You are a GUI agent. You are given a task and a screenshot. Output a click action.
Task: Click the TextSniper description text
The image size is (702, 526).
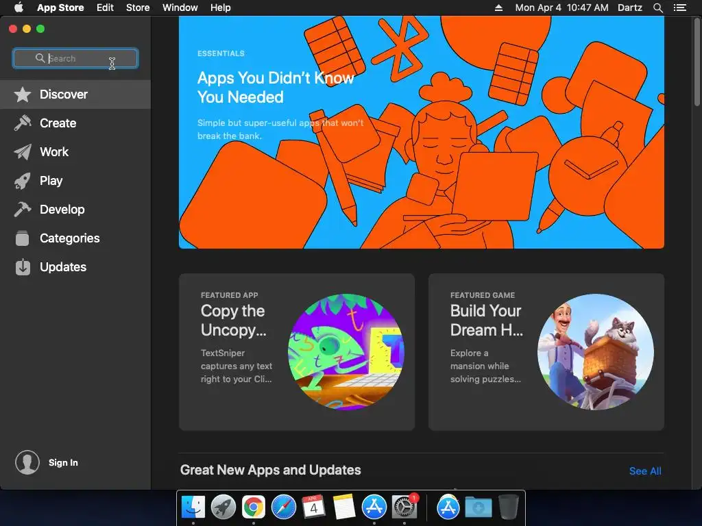point(237,366)
